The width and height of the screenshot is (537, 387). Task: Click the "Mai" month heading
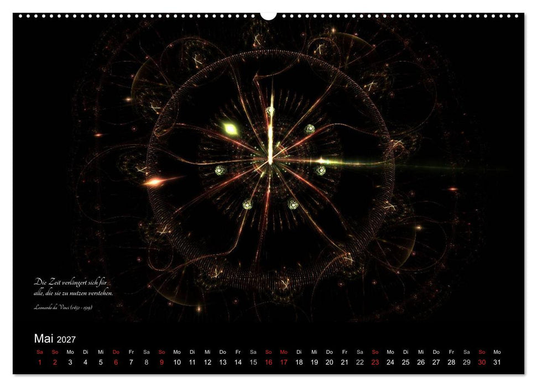point(44,338)
